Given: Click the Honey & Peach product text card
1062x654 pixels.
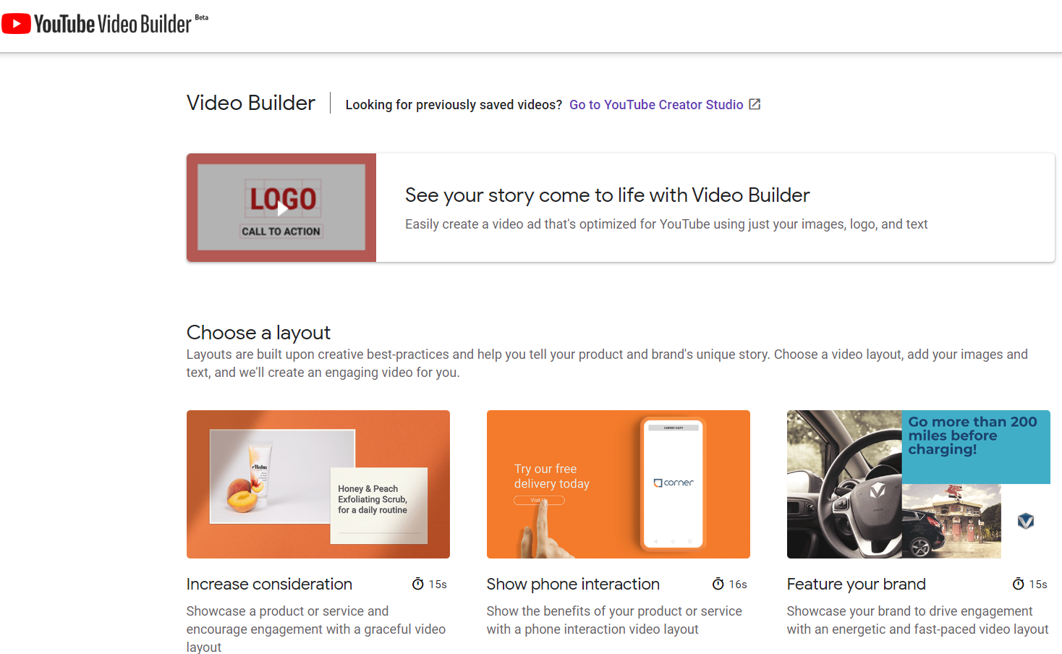Looking at the screenshot, I should (x=378, y=505).
